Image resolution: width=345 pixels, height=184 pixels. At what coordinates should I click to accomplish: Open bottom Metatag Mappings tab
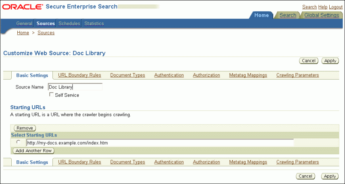[x=248, y=162]
